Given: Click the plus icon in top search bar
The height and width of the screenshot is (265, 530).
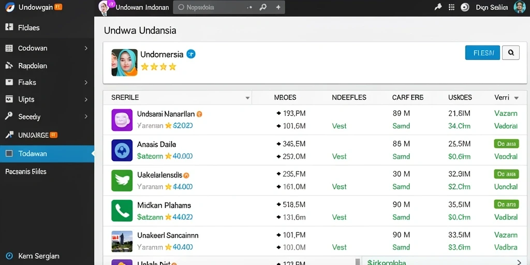Looking at the screenshot, I should tap(278, 7).
